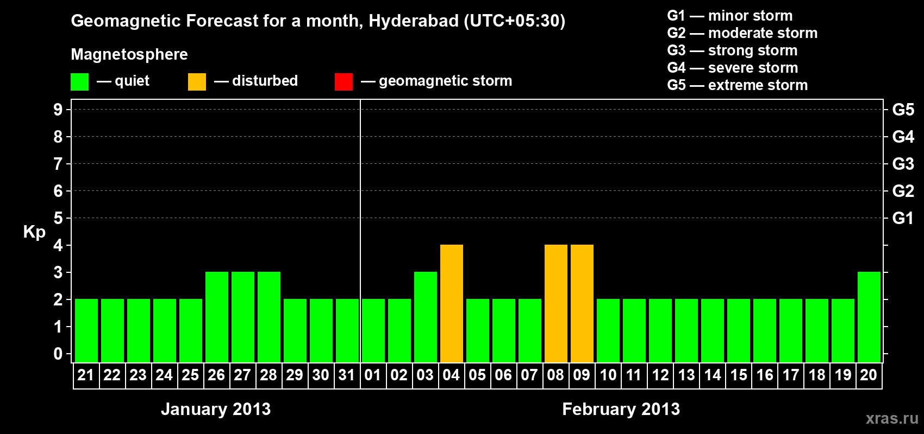The width and height of the screenshot is (924, 434).
Task: Click the green bar for January 27
Action: (243, 317)
